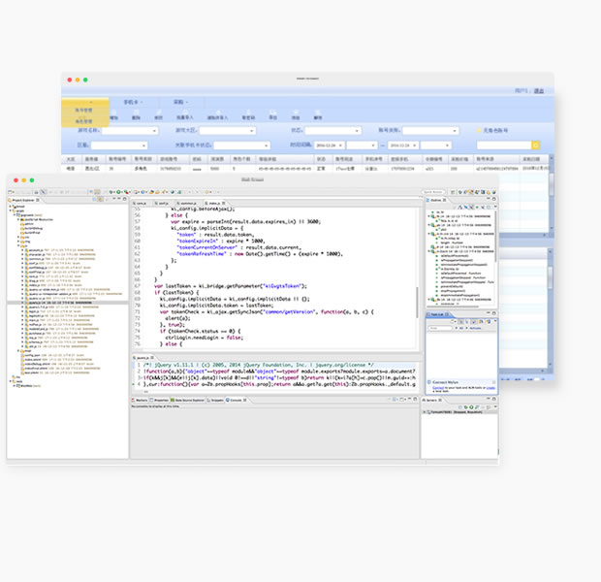Click the yellow search button in back window
601x582 pixels.
(535, 145)
